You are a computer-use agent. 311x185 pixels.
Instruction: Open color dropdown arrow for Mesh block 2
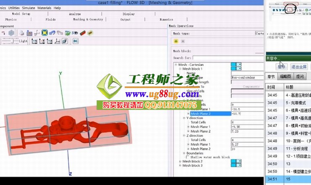coord(240,161)
